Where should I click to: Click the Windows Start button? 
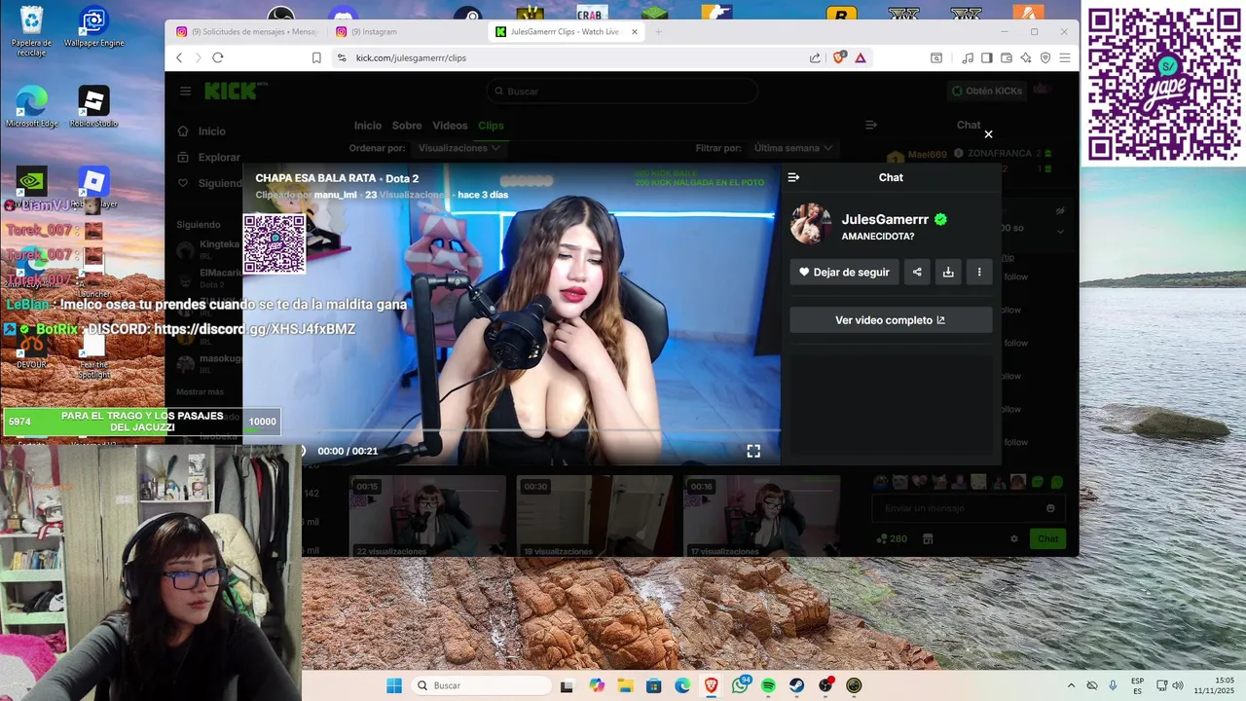click(393, 685)
